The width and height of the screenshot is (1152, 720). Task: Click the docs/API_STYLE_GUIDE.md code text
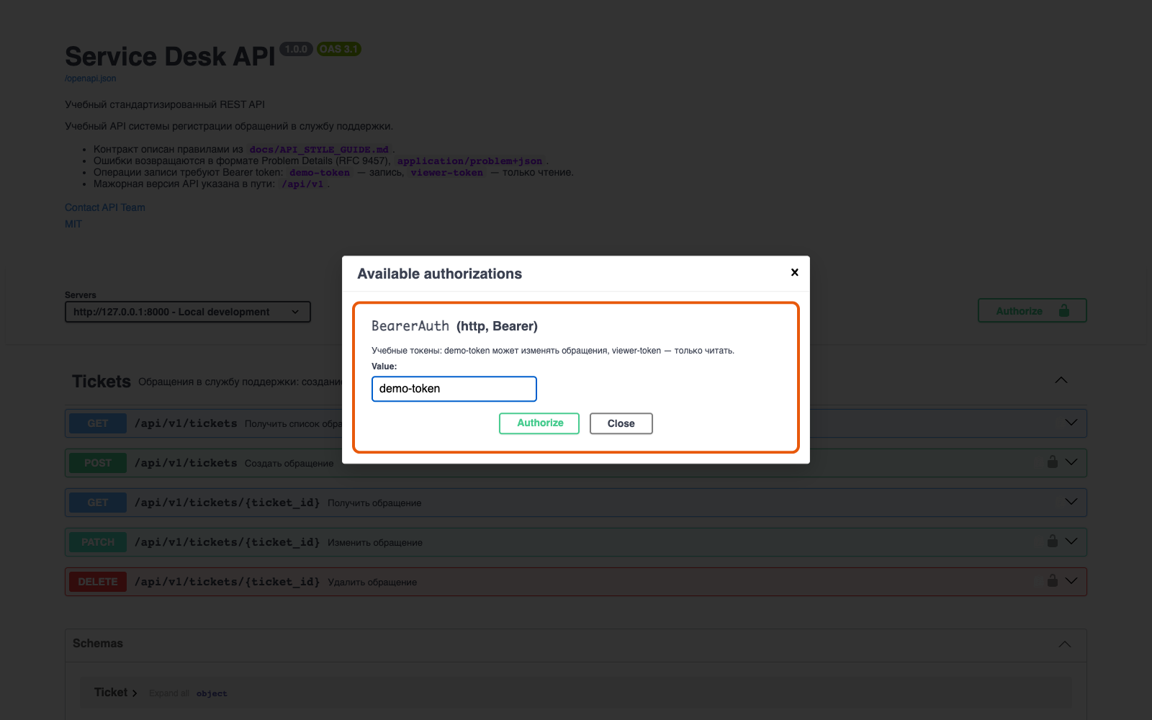tap(319, 150)
